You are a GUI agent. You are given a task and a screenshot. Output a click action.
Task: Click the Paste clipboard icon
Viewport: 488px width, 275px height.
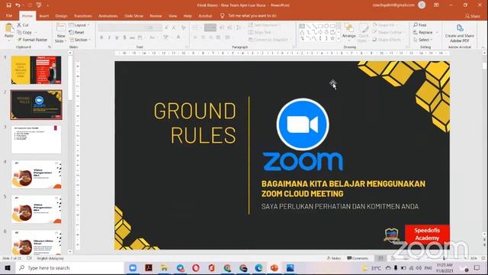point(9,29)
